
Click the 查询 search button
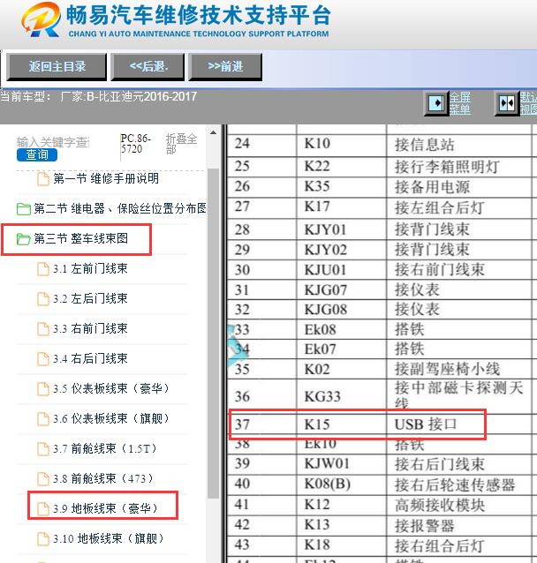[x=37, y=154]
